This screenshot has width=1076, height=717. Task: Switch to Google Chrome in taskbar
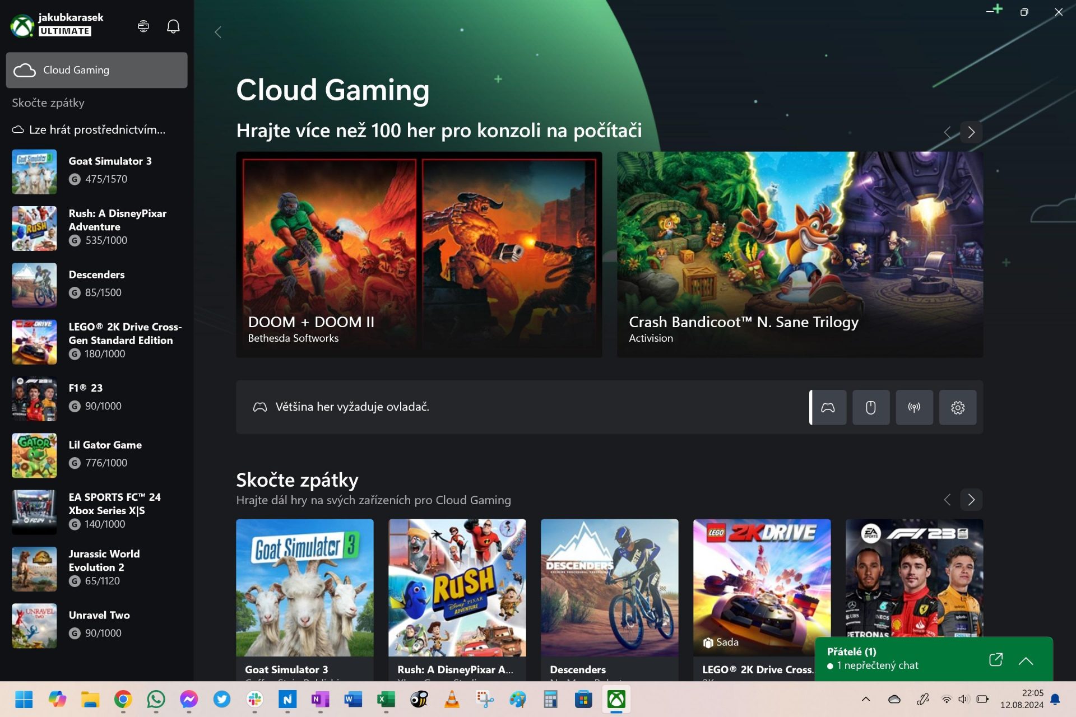(x=123, y=699)
